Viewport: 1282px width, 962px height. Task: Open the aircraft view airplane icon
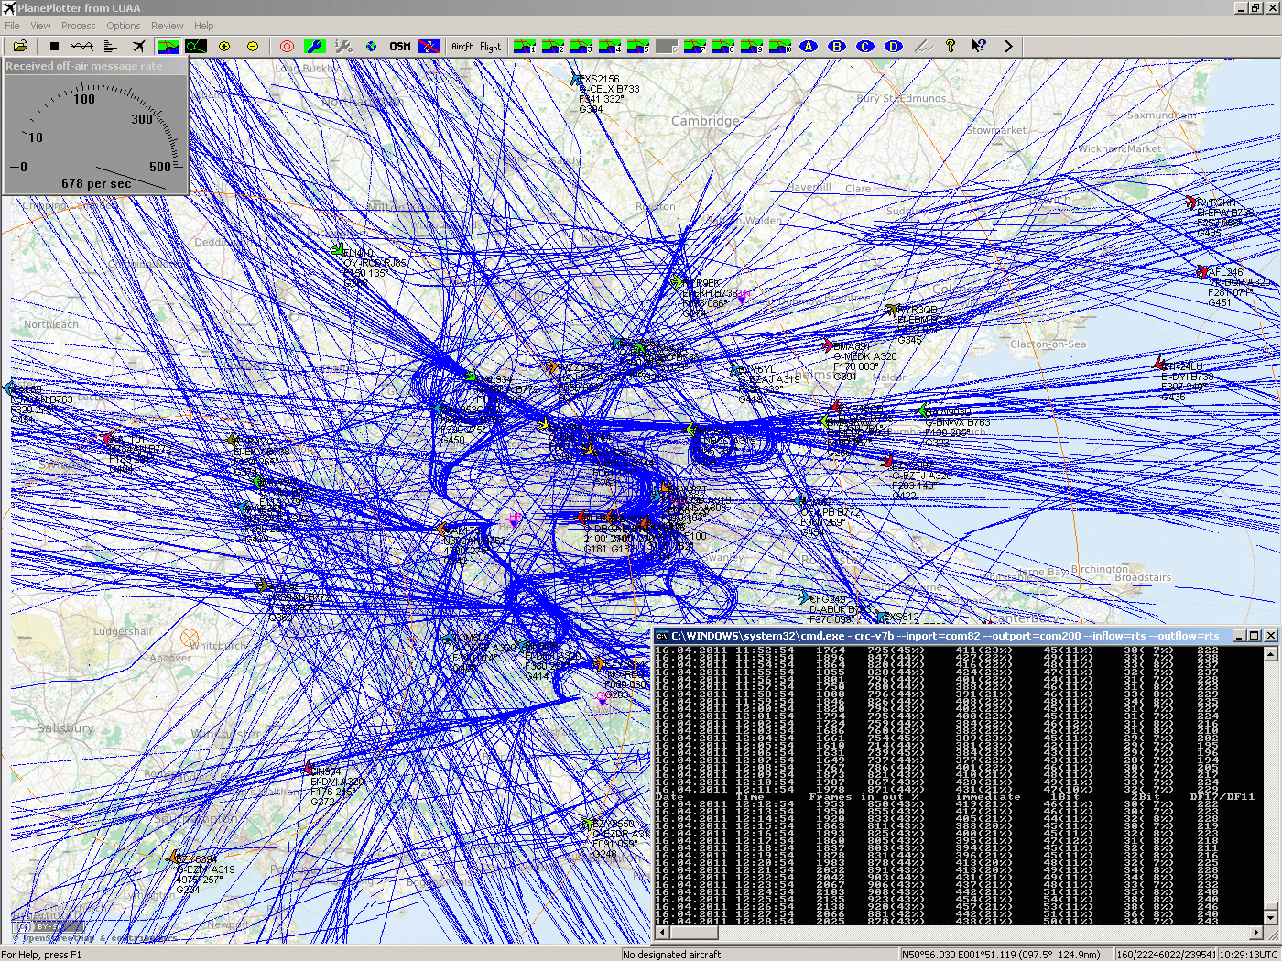tap(138, 46)
